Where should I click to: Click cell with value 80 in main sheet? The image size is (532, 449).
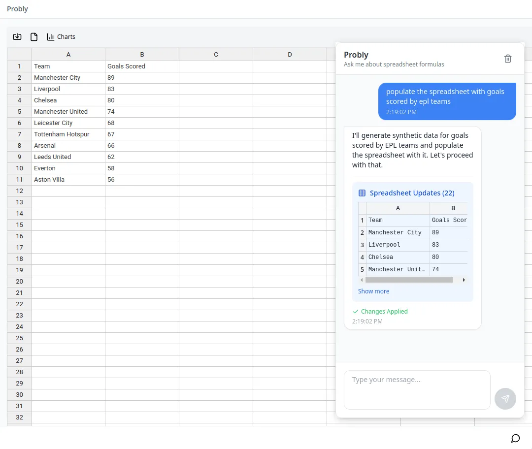point(142,100)
